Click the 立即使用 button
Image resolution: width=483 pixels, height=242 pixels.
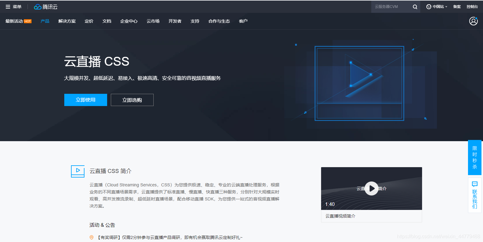tap(86, 100)
